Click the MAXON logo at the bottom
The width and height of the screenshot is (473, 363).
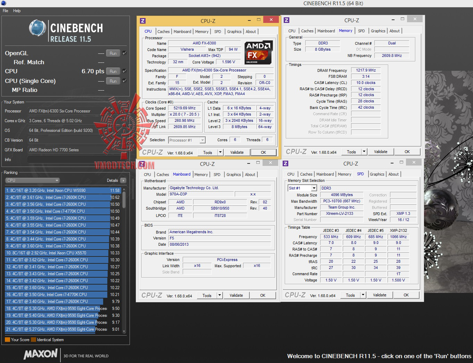point(41,354)
